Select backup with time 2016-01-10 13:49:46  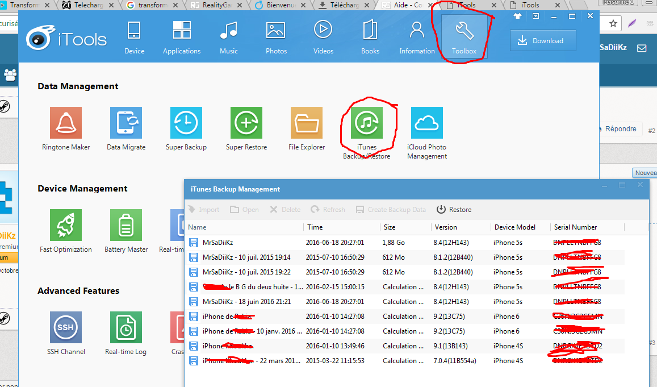405,346
